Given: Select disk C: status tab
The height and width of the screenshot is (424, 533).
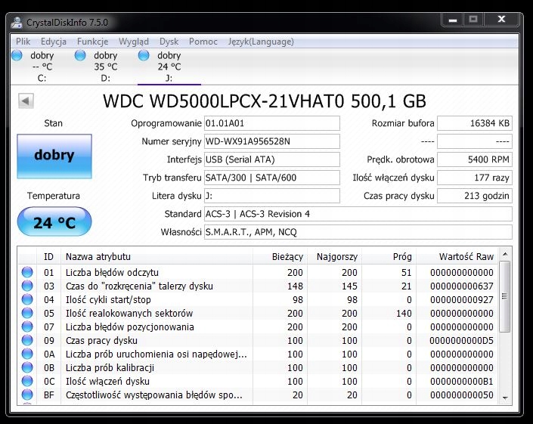Looking at the screenshot, I should tap(42, 67).
